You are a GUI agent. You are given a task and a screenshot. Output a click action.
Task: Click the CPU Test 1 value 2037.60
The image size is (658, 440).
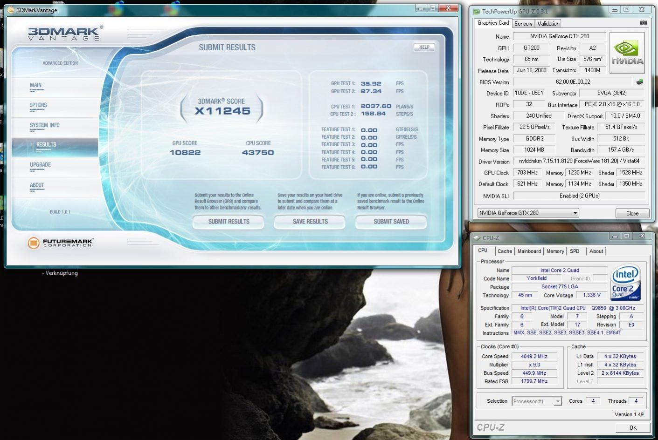376,106
